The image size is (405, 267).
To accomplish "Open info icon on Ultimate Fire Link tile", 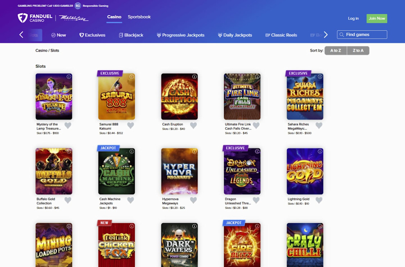I will (x=257, y=76).
